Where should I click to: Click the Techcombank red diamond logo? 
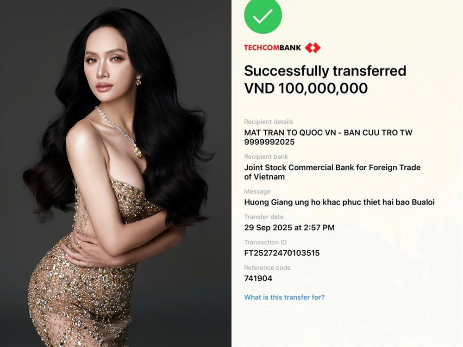[313, 48]
